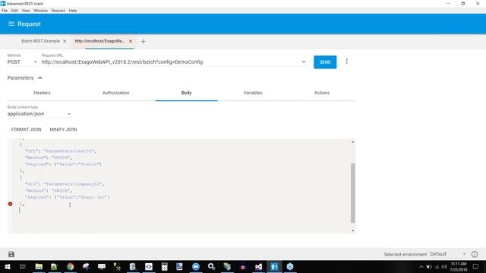The width and height of the screenshot is (486, 273).
Task: Click the FORMAT JSON button
Action: coord(26,130)
